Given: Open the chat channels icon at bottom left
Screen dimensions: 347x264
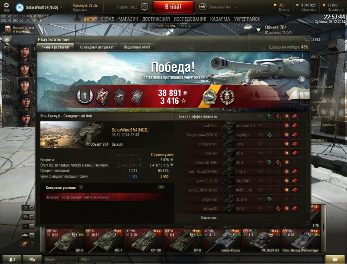Looking at the screenshot, I should [x=32, y=259].
